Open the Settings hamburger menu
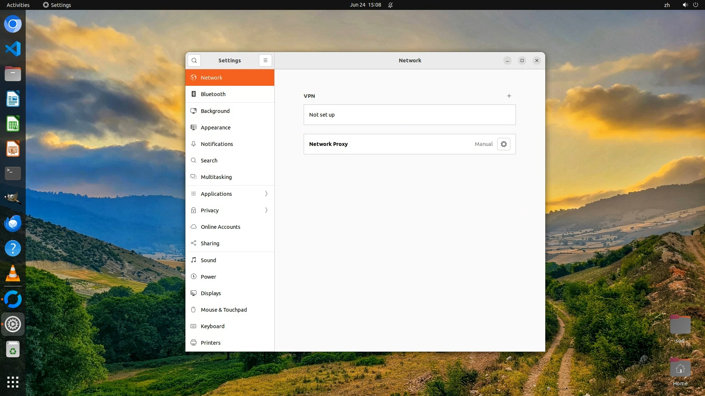The height and width of the screenshot is (396, 705). point(265,60)
